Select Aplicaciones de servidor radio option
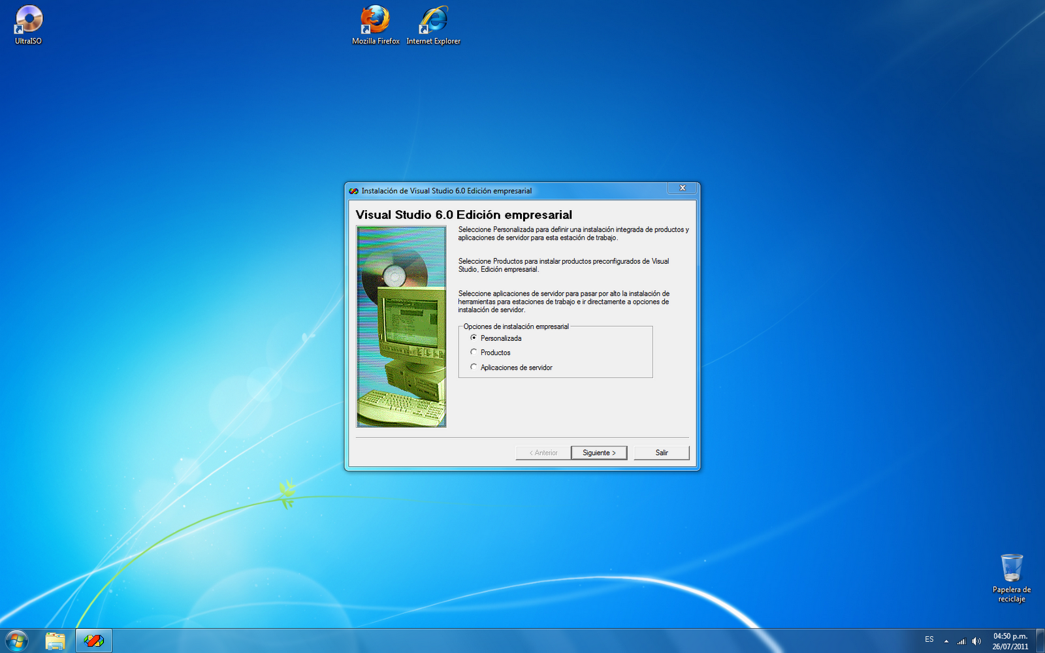The image size is (1045, 653). point(511,368)
